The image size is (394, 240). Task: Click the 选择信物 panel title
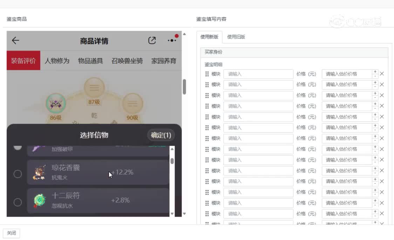94,135
